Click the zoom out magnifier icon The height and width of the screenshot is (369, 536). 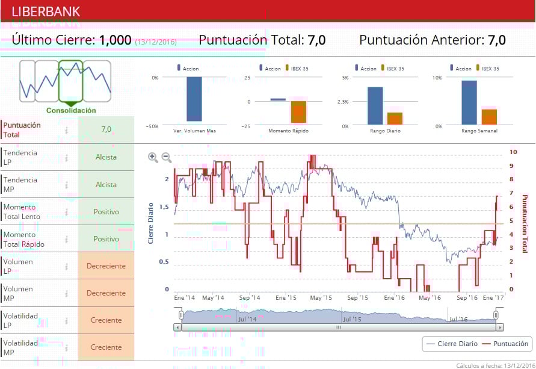pos(167,157)
